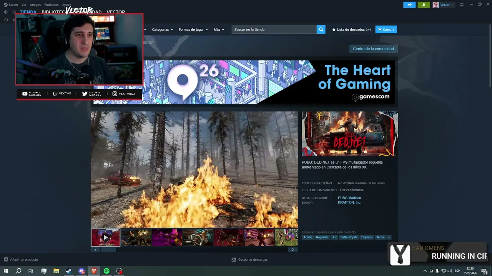The image size is (492, 276).
Task: Click the back navigation arrow
Action: tap(6, 12)
